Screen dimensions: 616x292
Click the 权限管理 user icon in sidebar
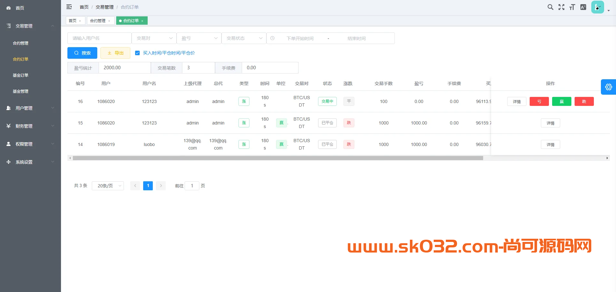pyautogui.click(x=9, y=144)
